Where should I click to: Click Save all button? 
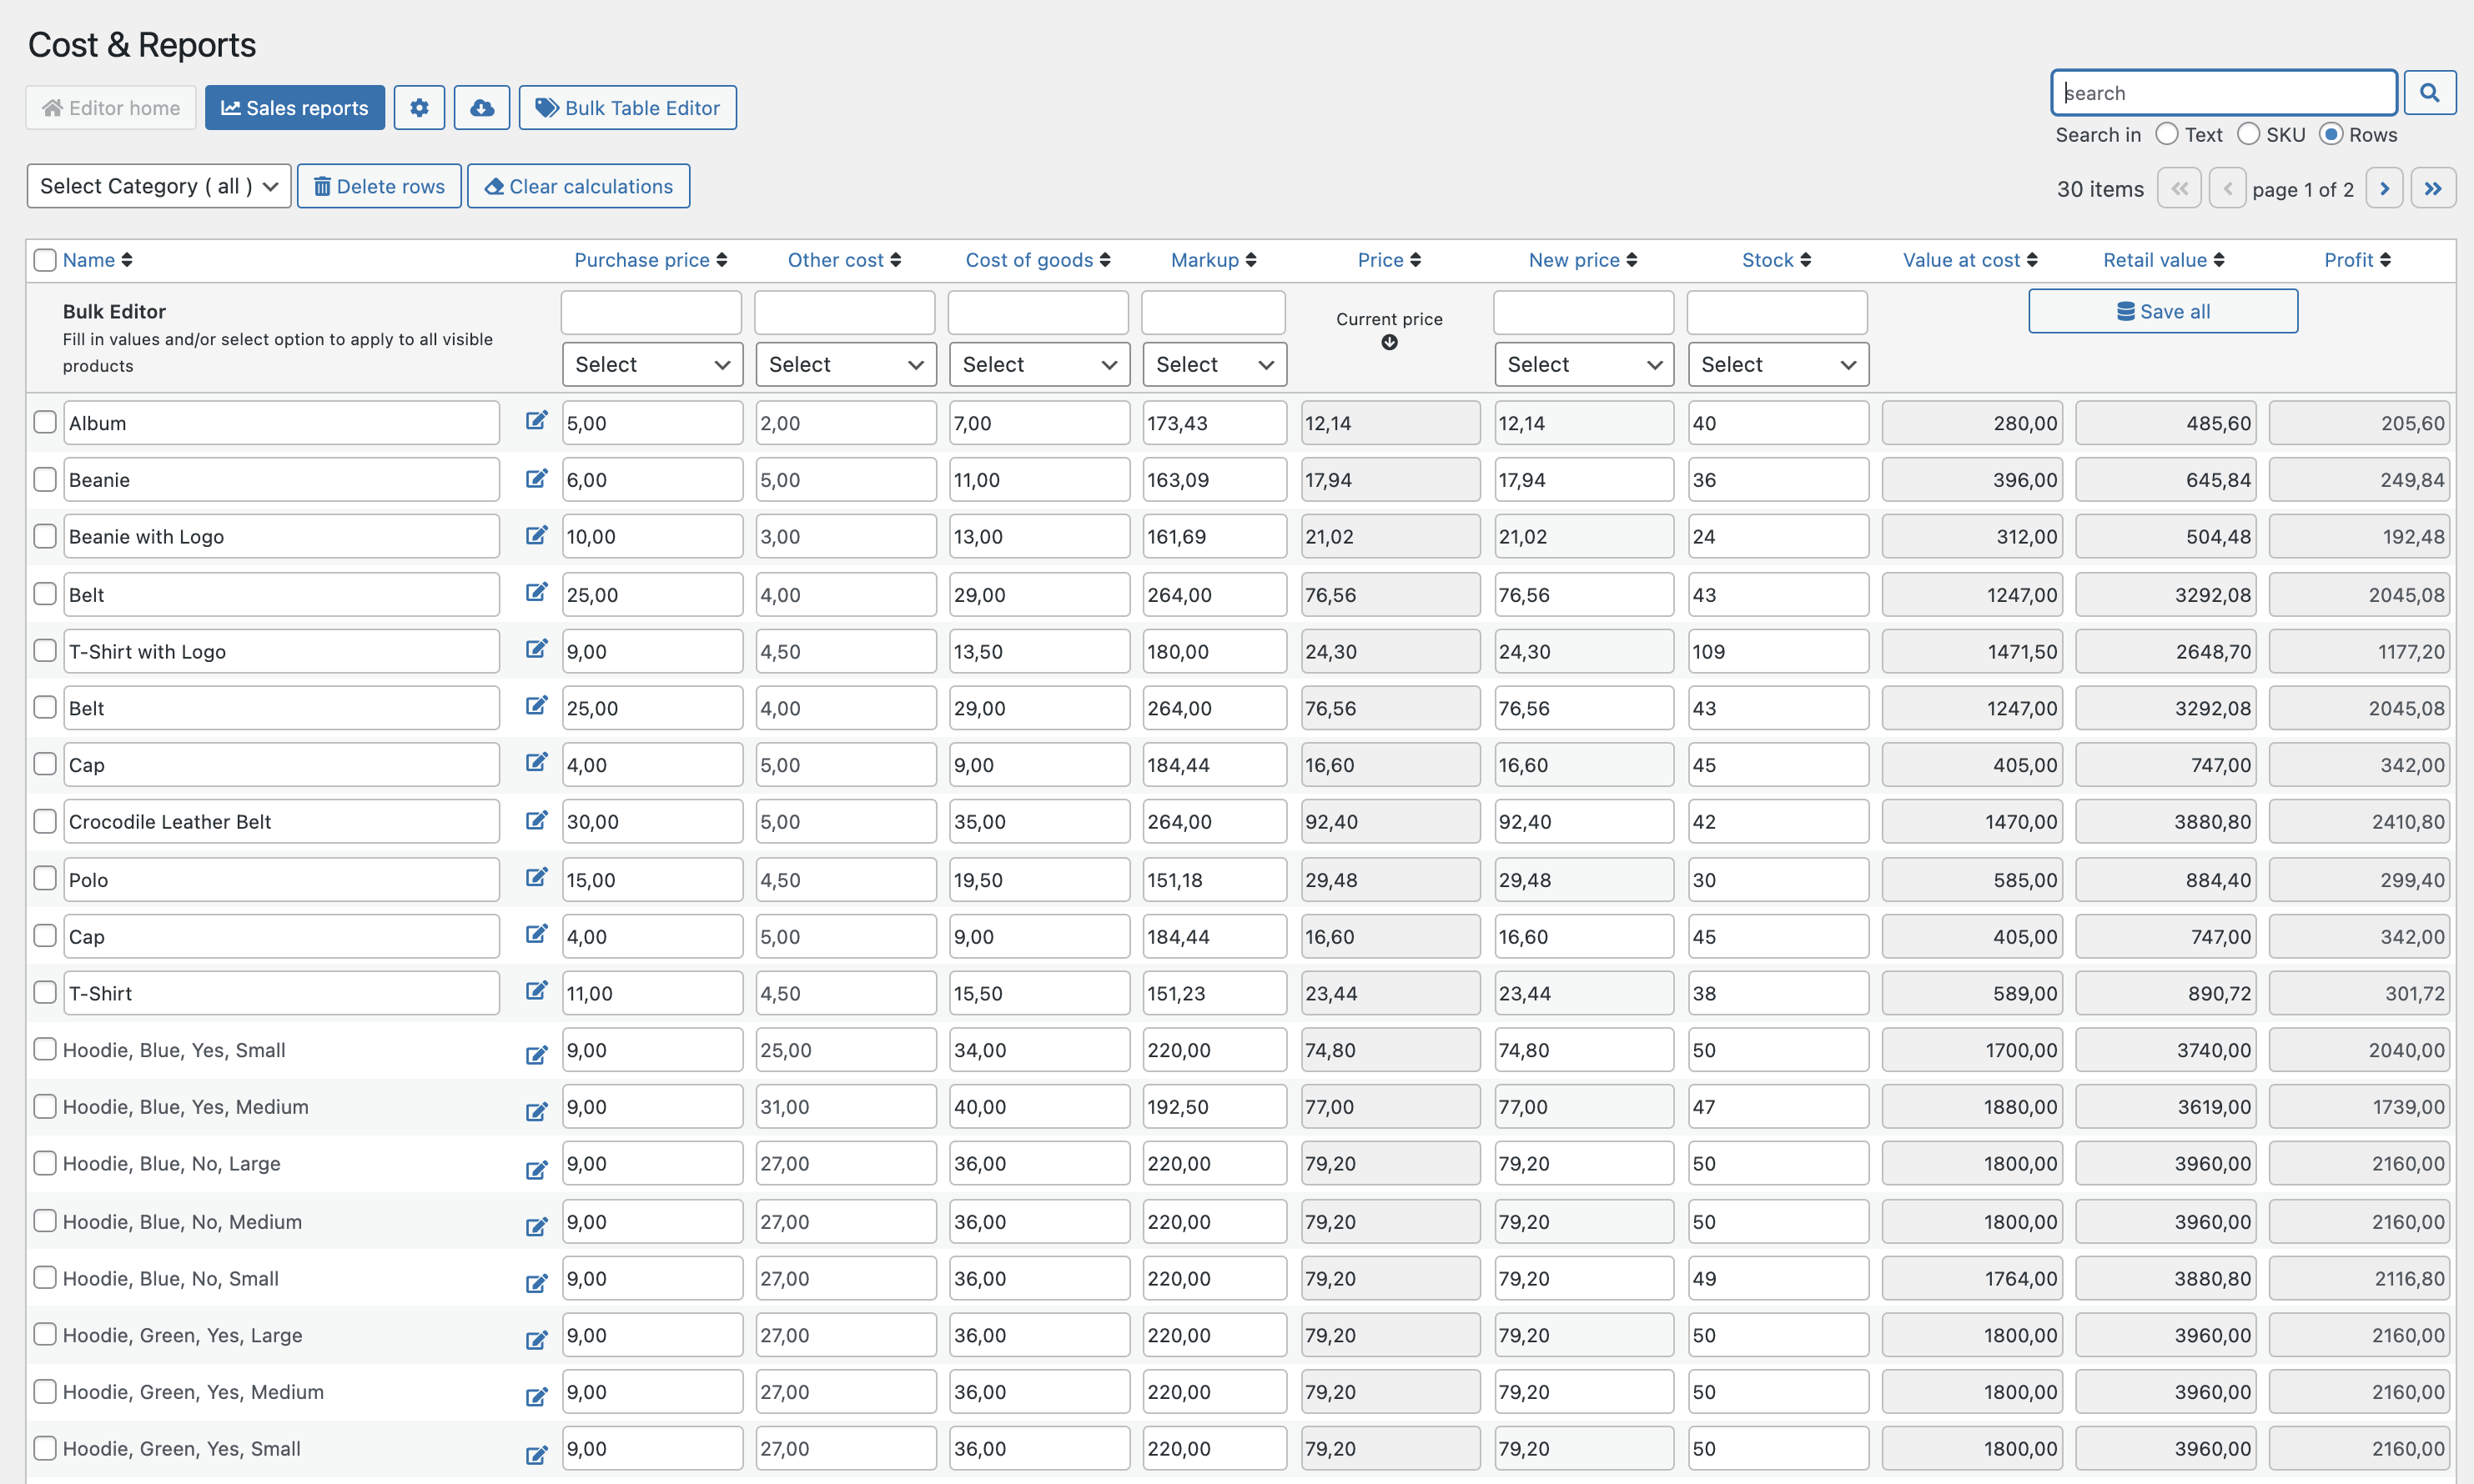[x=2163, y=311]
